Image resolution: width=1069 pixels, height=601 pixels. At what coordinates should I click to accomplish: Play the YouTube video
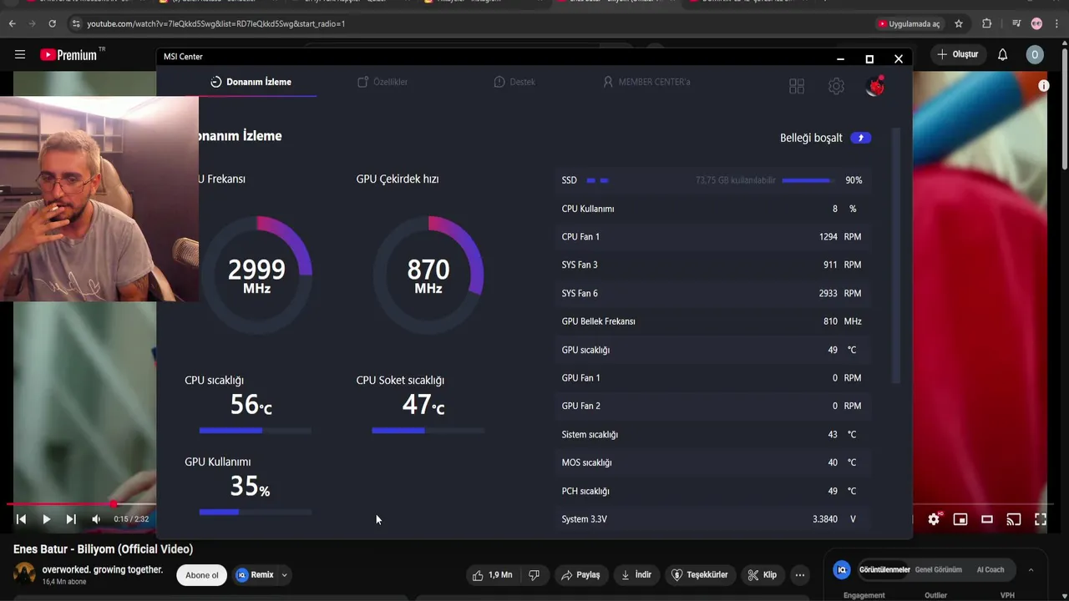(x=46, y=519)
